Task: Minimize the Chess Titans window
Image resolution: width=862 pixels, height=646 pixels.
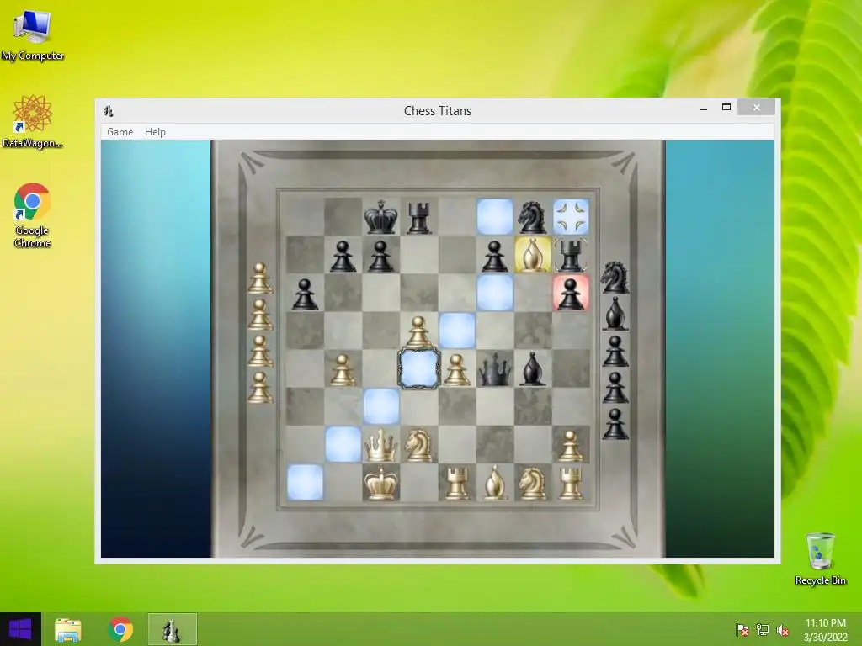Action: tap(704, 109)
